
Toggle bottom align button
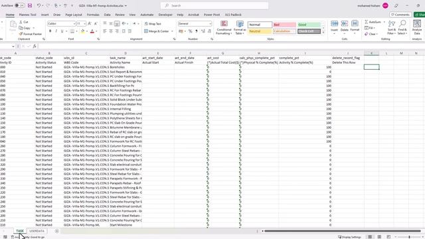pos(117,24)
